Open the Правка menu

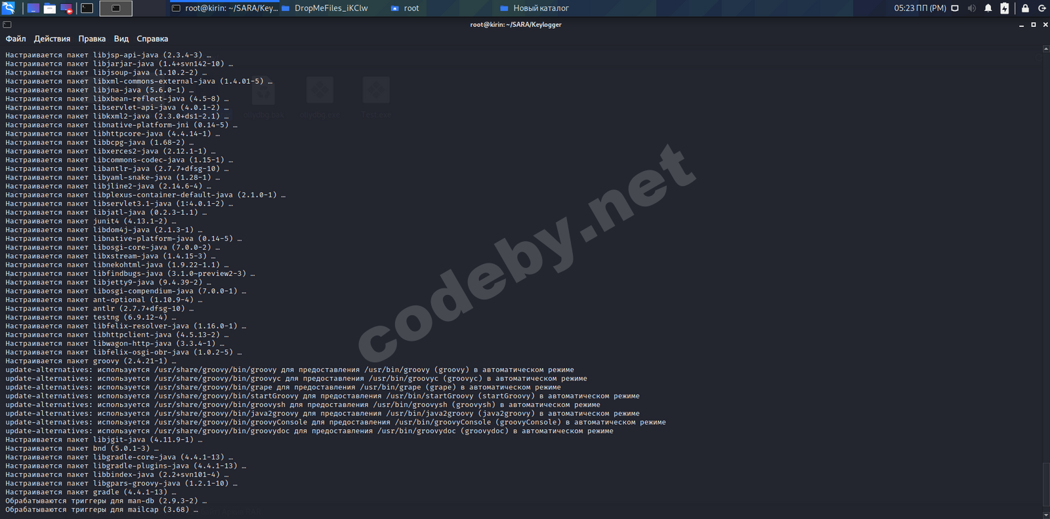click(x=92, y=39)
